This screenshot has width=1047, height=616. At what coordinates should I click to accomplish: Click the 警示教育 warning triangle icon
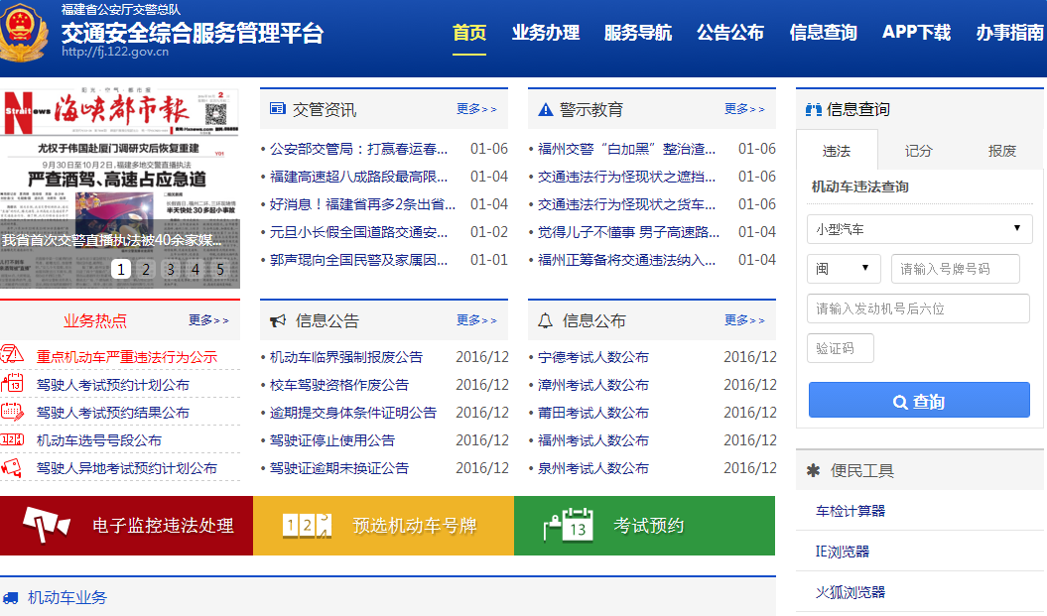tap(545, 109)
